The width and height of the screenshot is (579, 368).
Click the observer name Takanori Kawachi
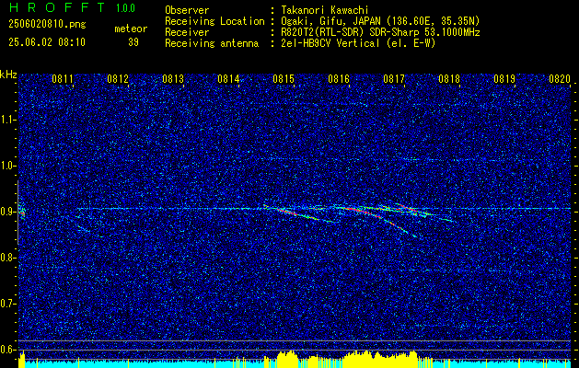pos(323,10)
